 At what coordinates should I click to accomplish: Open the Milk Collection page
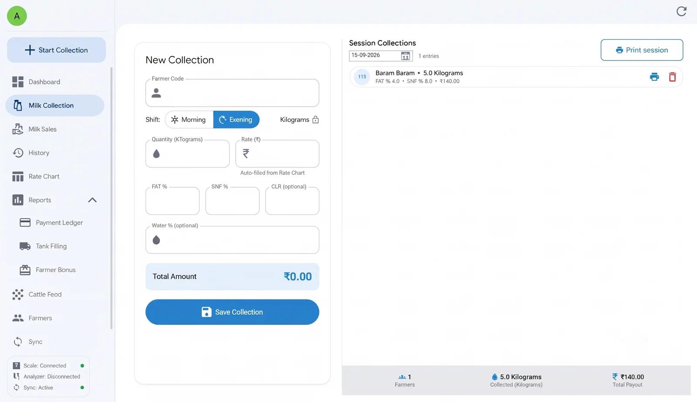[55, 105]
